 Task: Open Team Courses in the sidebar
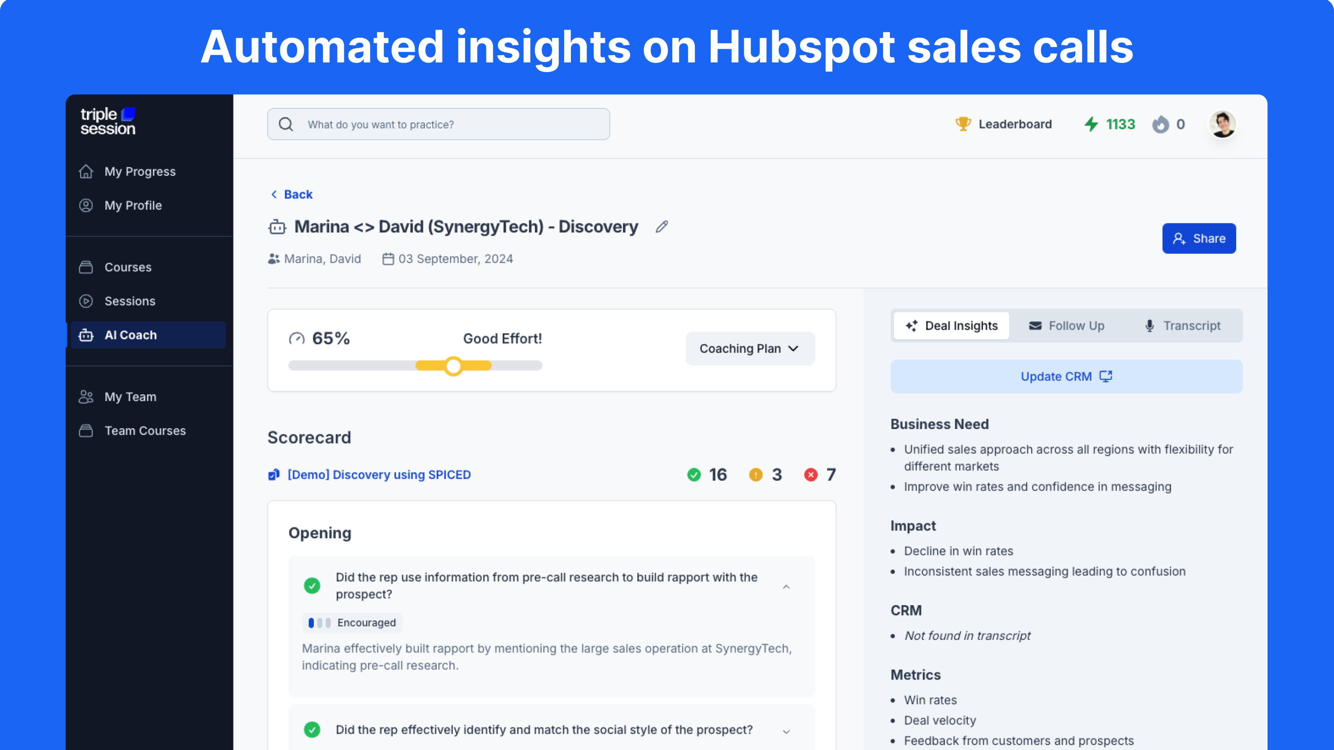(x=145, y=430)
